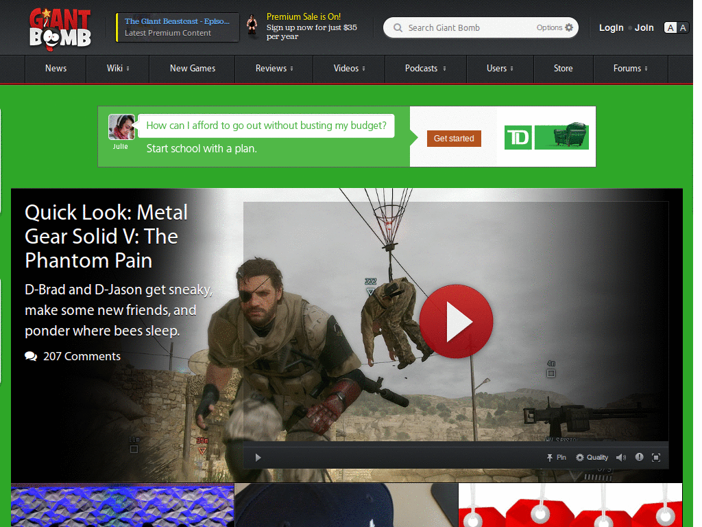Viewport: 702px width, 527px height.
Task: Open the 207 Comments link
Action: tap(82, 356)
